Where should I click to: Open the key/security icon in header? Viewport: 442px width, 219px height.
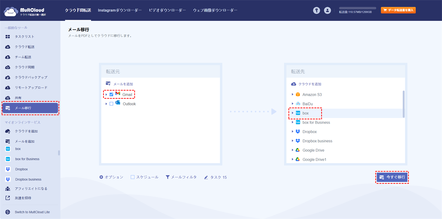click(x=316, y=10)
